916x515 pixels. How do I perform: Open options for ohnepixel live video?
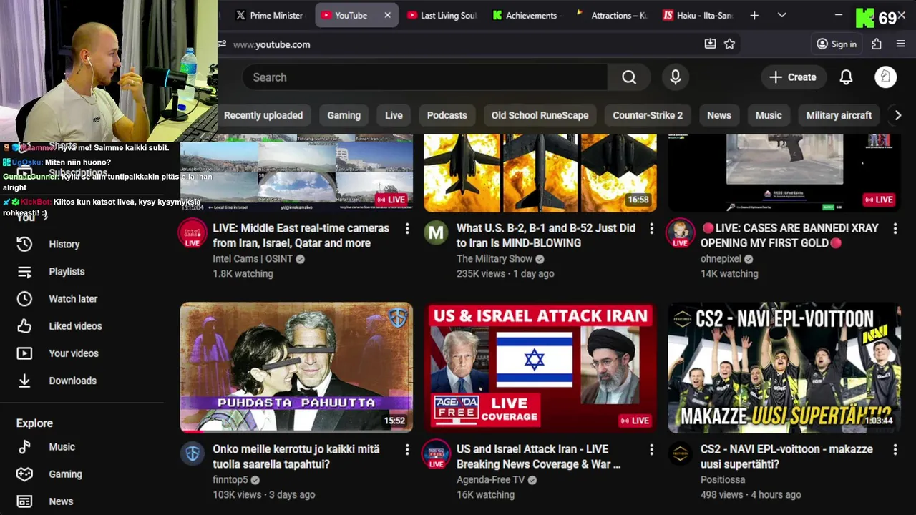click(895, 228)
